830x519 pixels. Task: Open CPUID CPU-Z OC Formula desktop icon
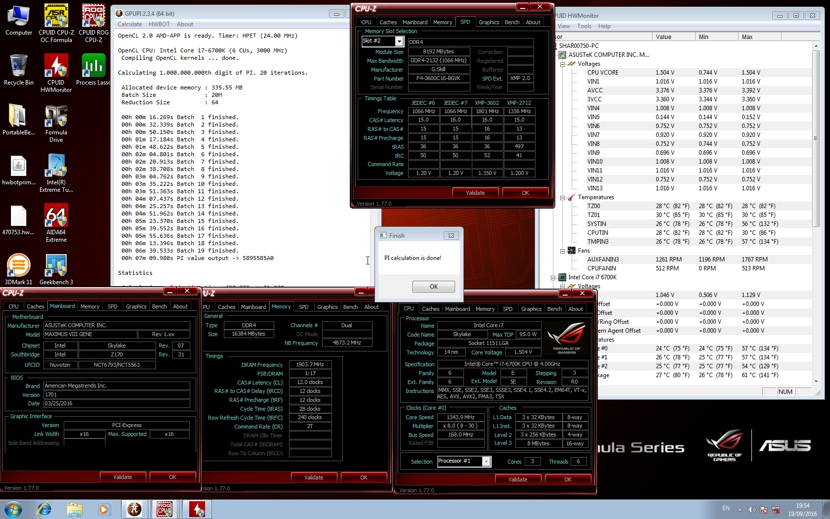coord(56,23)
